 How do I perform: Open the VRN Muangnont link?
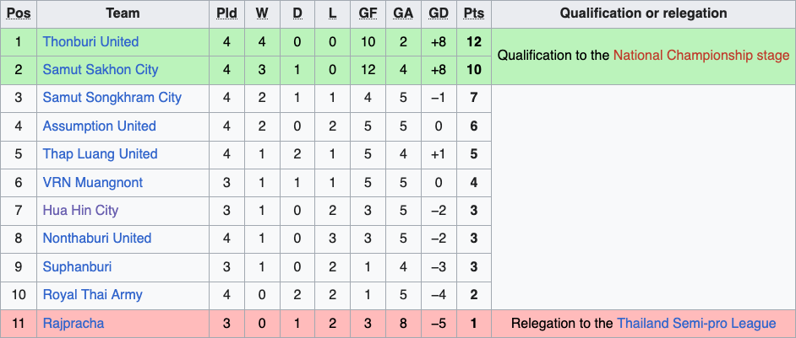pos(92,182)
